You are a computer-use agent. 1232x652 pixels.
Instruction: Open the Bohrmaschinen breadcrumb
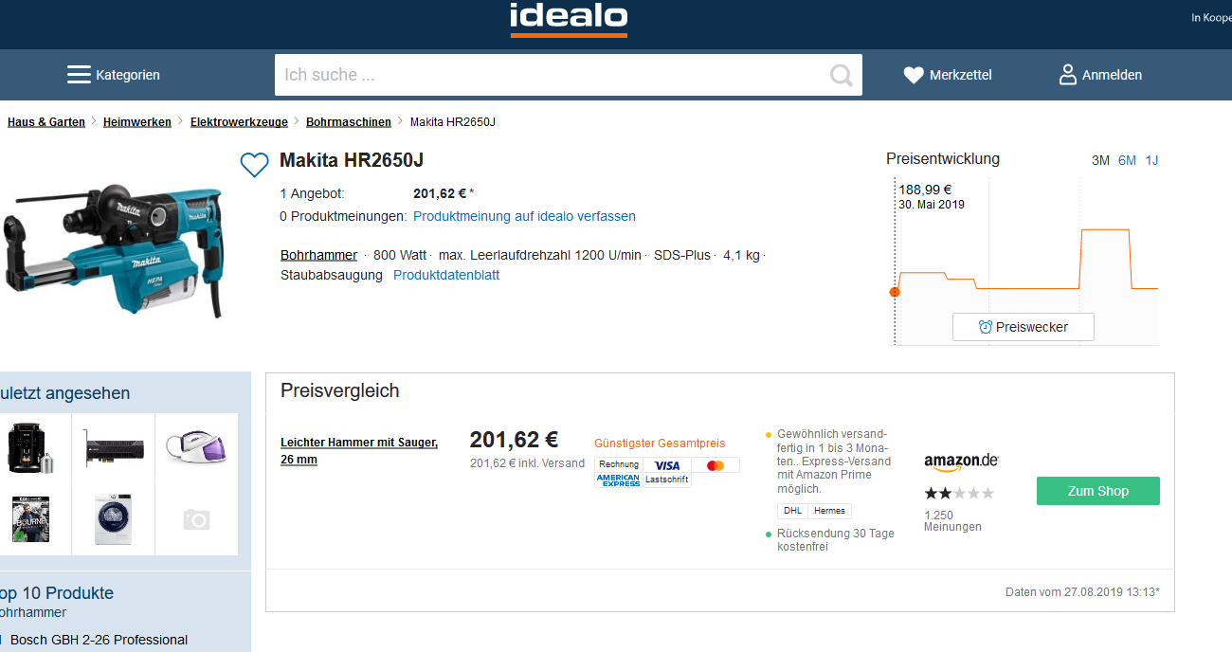pos(349,122)
